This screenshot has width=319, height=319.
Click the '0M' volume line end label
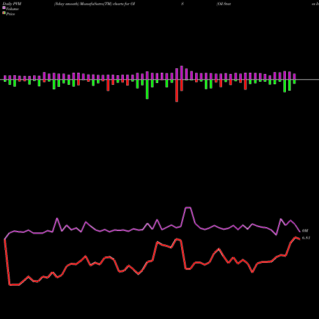coord(305,231)
